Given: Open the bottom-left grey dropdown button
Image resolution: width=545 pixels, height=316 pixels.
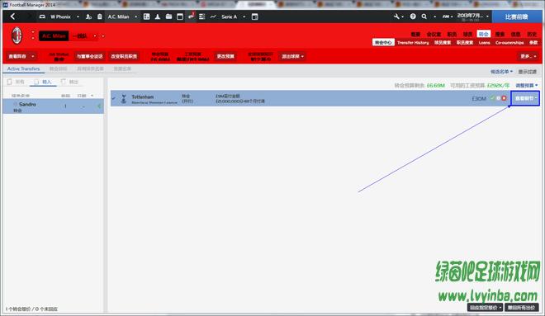Looking at the screenshot, I should point(485,308).
